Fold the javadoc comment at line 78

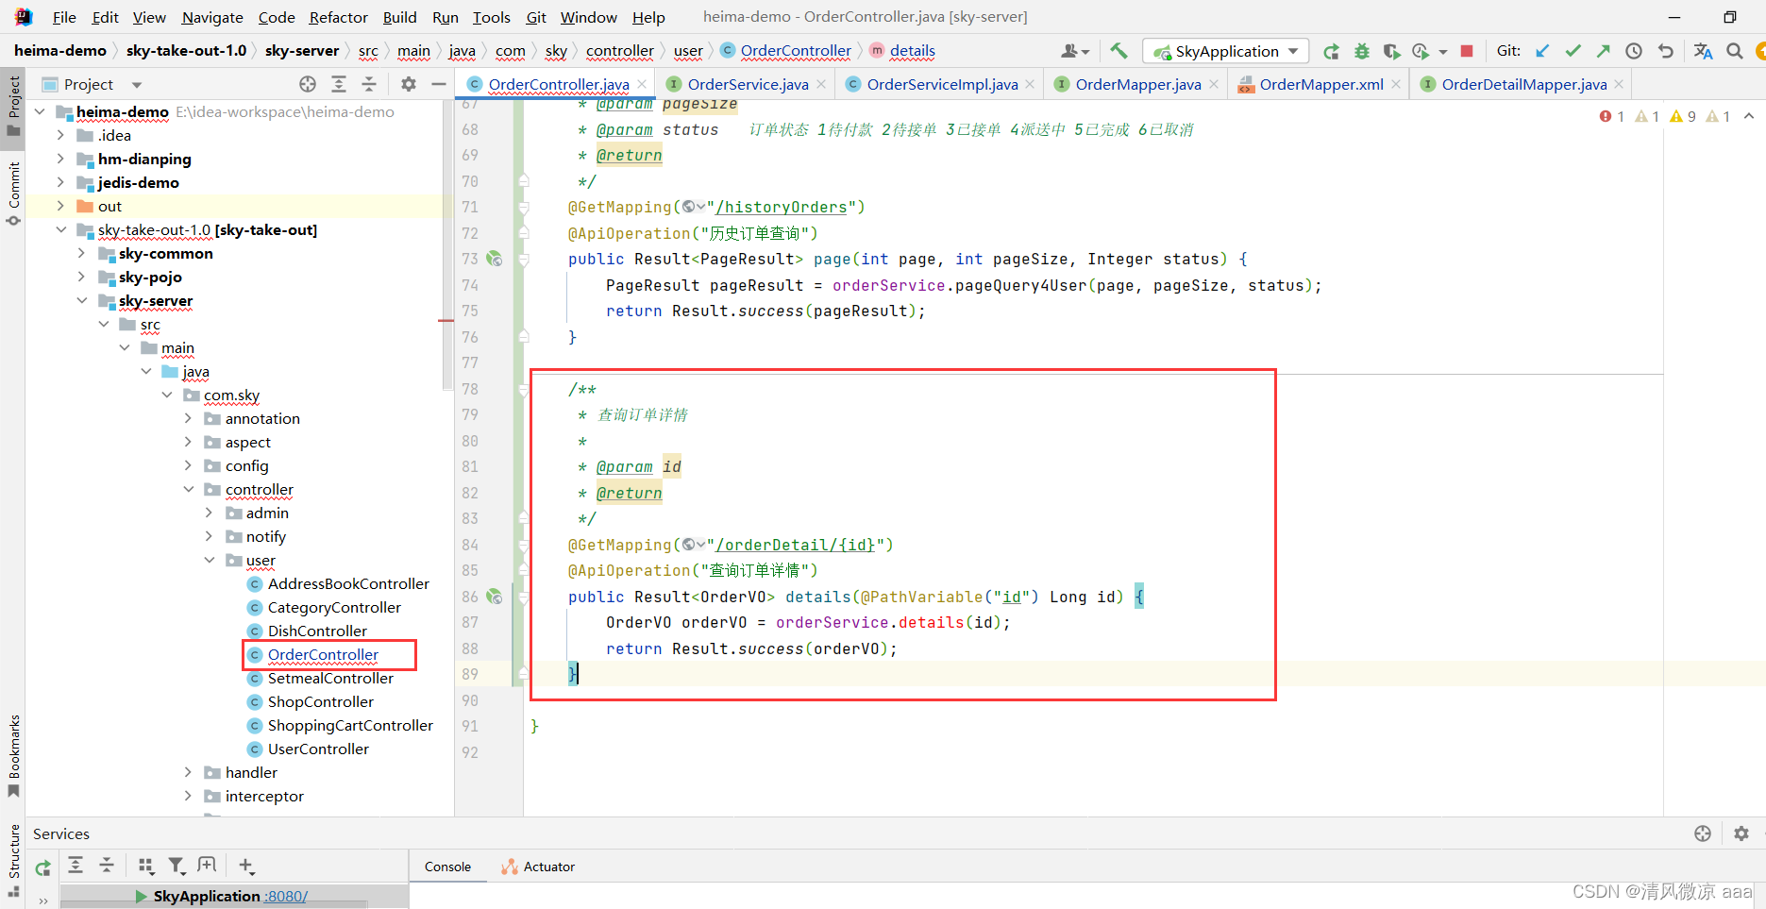[x=523, y=389]
